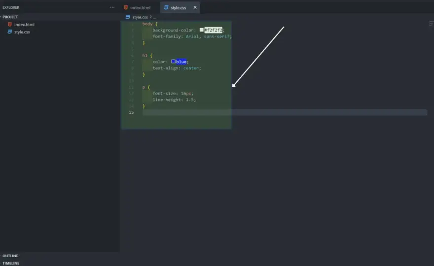
Task: Open style.css in the Explorer tree
Action: pyautogui.click(x=22, y=32)
